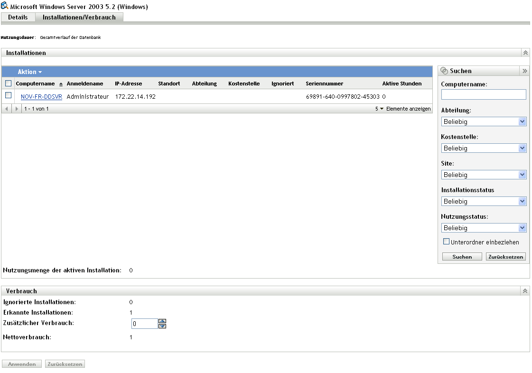
Task: Click the Suchen panel icon
Action: pos(444,71)
